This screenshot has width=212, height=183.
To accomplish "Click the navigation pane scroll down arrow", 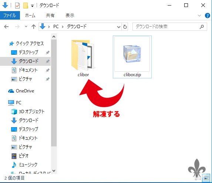I will (54, 171).
